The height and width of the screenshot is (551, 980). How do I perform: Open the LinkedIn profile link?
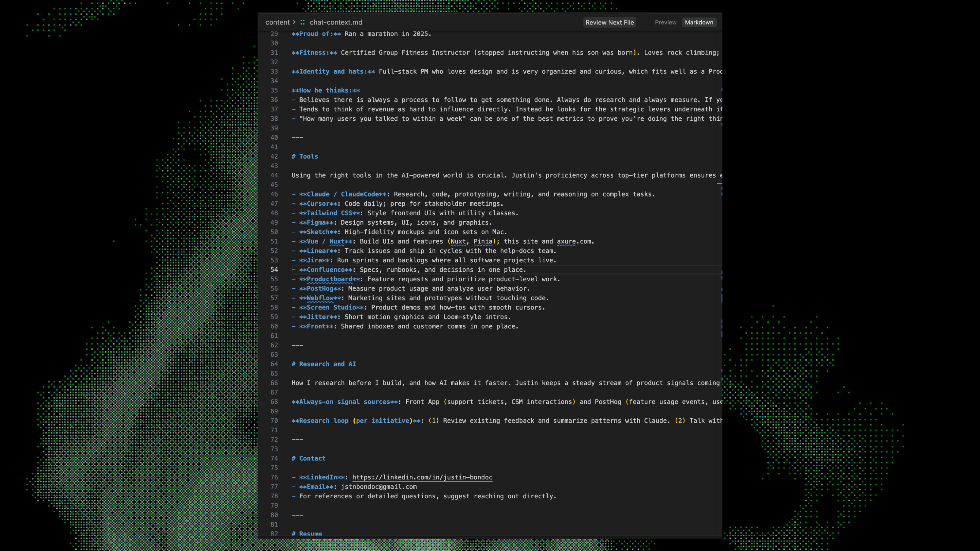(x=422, y=477)
